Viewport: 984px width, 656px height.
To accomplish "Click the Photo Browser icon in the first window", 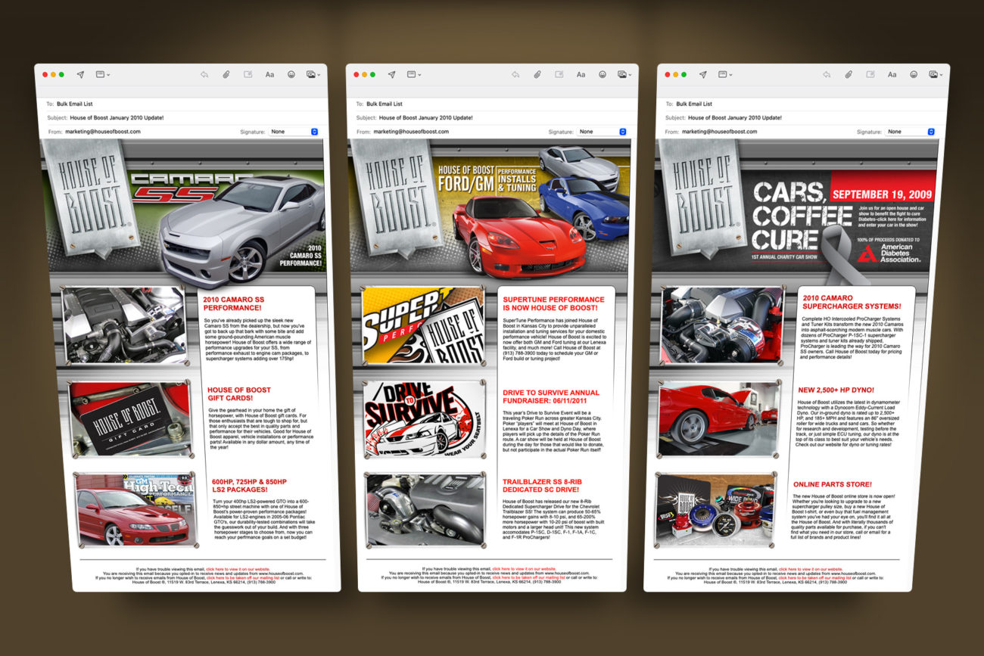I will click(310, 75).
